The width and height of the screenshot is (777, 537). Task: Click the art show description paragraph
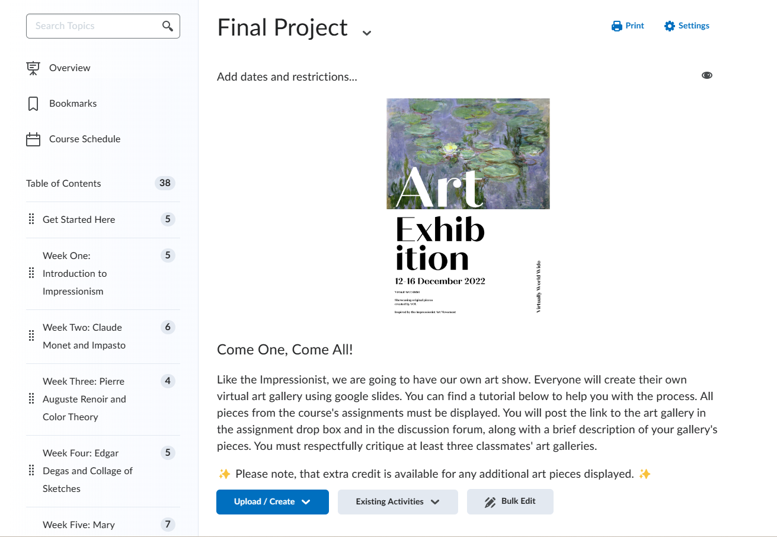(x=467, y=413)
